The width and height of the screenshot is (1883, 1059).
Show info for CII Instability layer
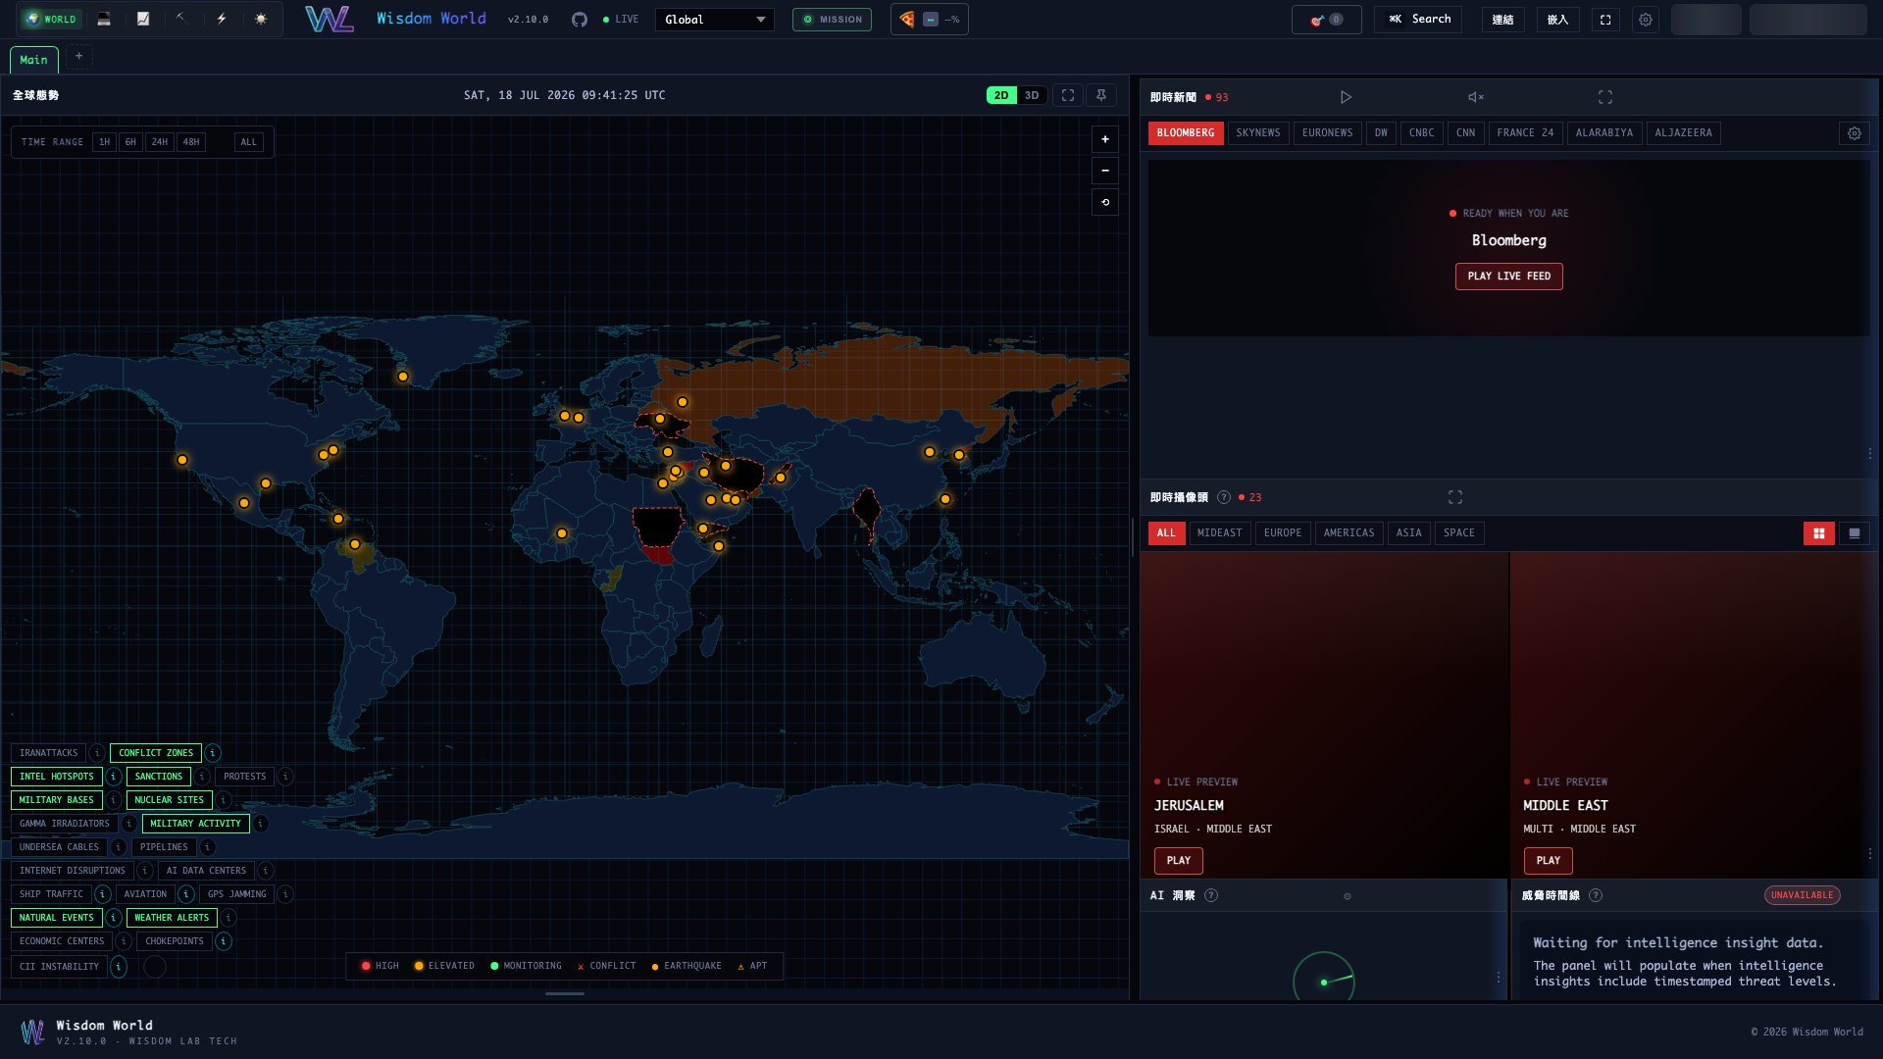coord(119,967)
